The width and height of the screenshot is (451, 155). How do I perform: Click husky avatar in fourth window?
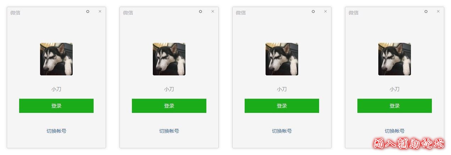tap(395, 59)
